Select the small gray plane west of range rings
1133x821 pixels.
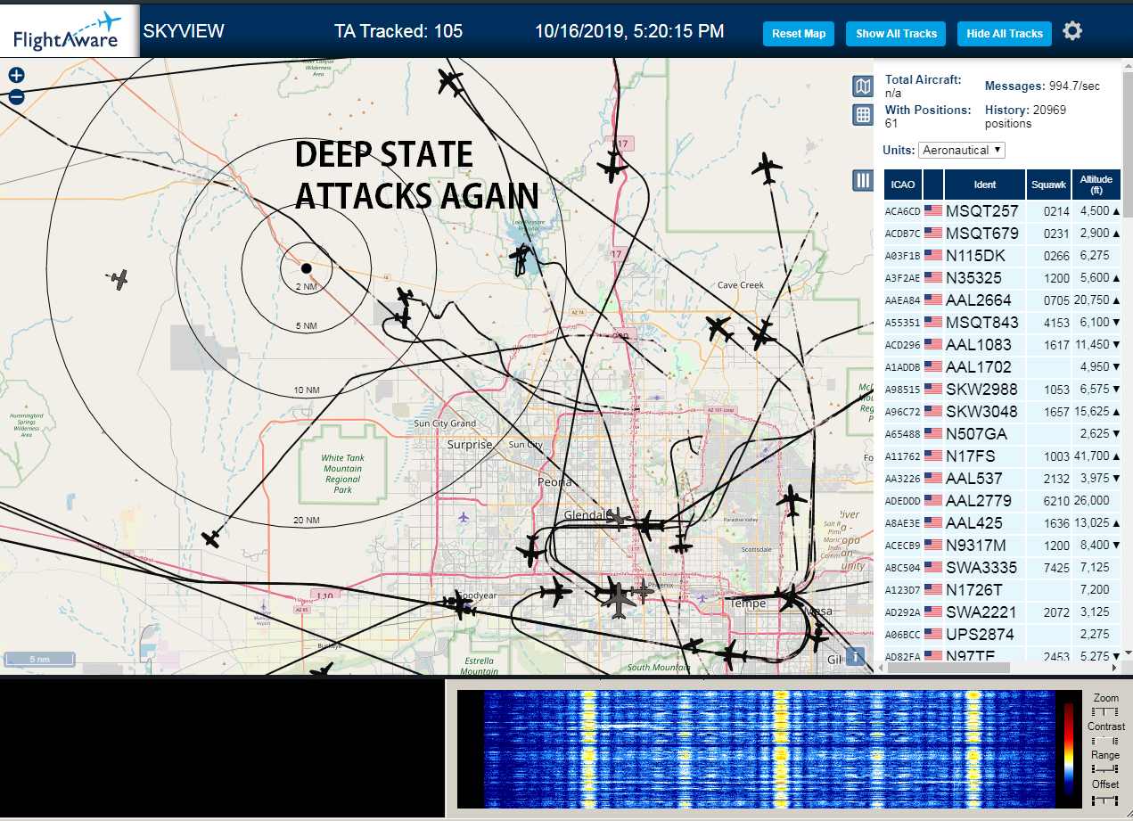(x=119, y=279)
